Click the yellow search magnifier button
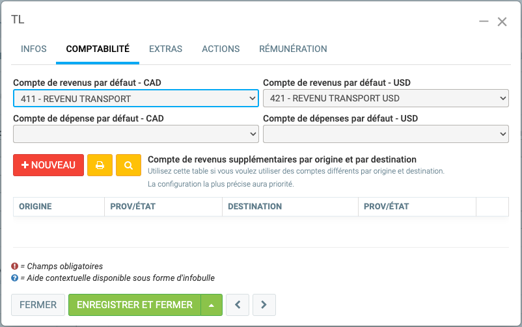This screenshot has height=327, width=522. click(x=129, y=165)
